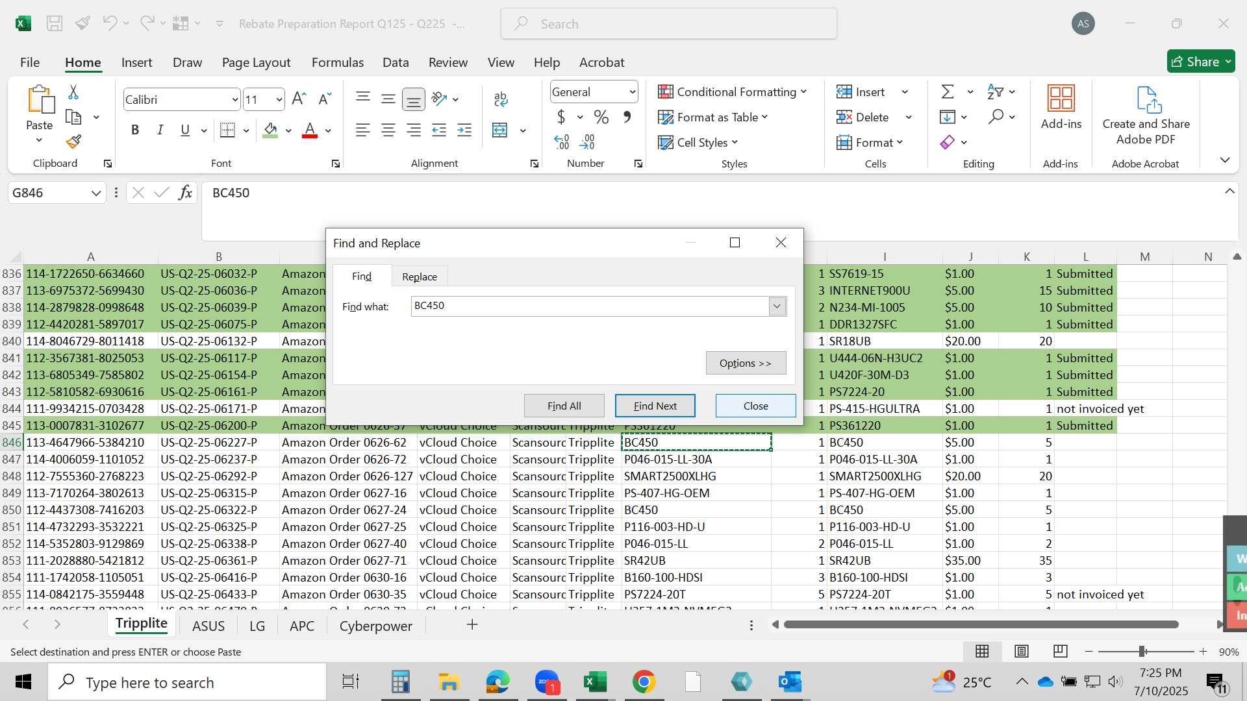Viewport: 1247px width, 701px height.
Task: Click the Close button in Find dialog
Action: [756, 406]
